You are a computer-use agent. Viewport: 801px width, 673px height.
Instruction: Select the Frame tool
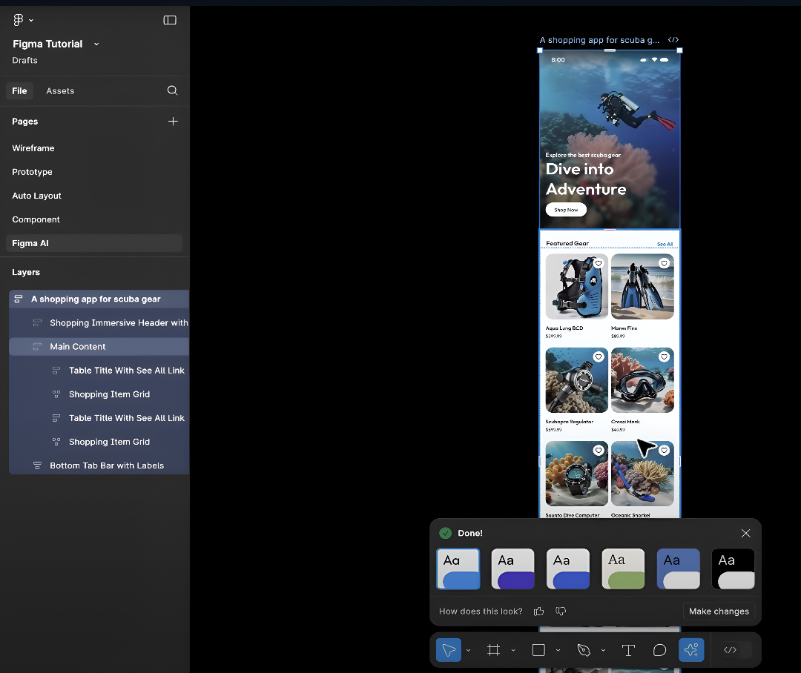click(x=493, y=650)
